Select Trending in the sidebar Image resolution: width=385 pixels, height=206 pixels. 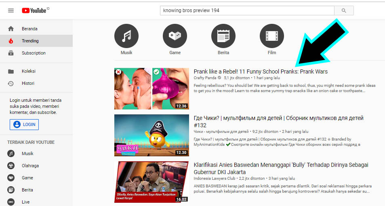click(36, 41)
